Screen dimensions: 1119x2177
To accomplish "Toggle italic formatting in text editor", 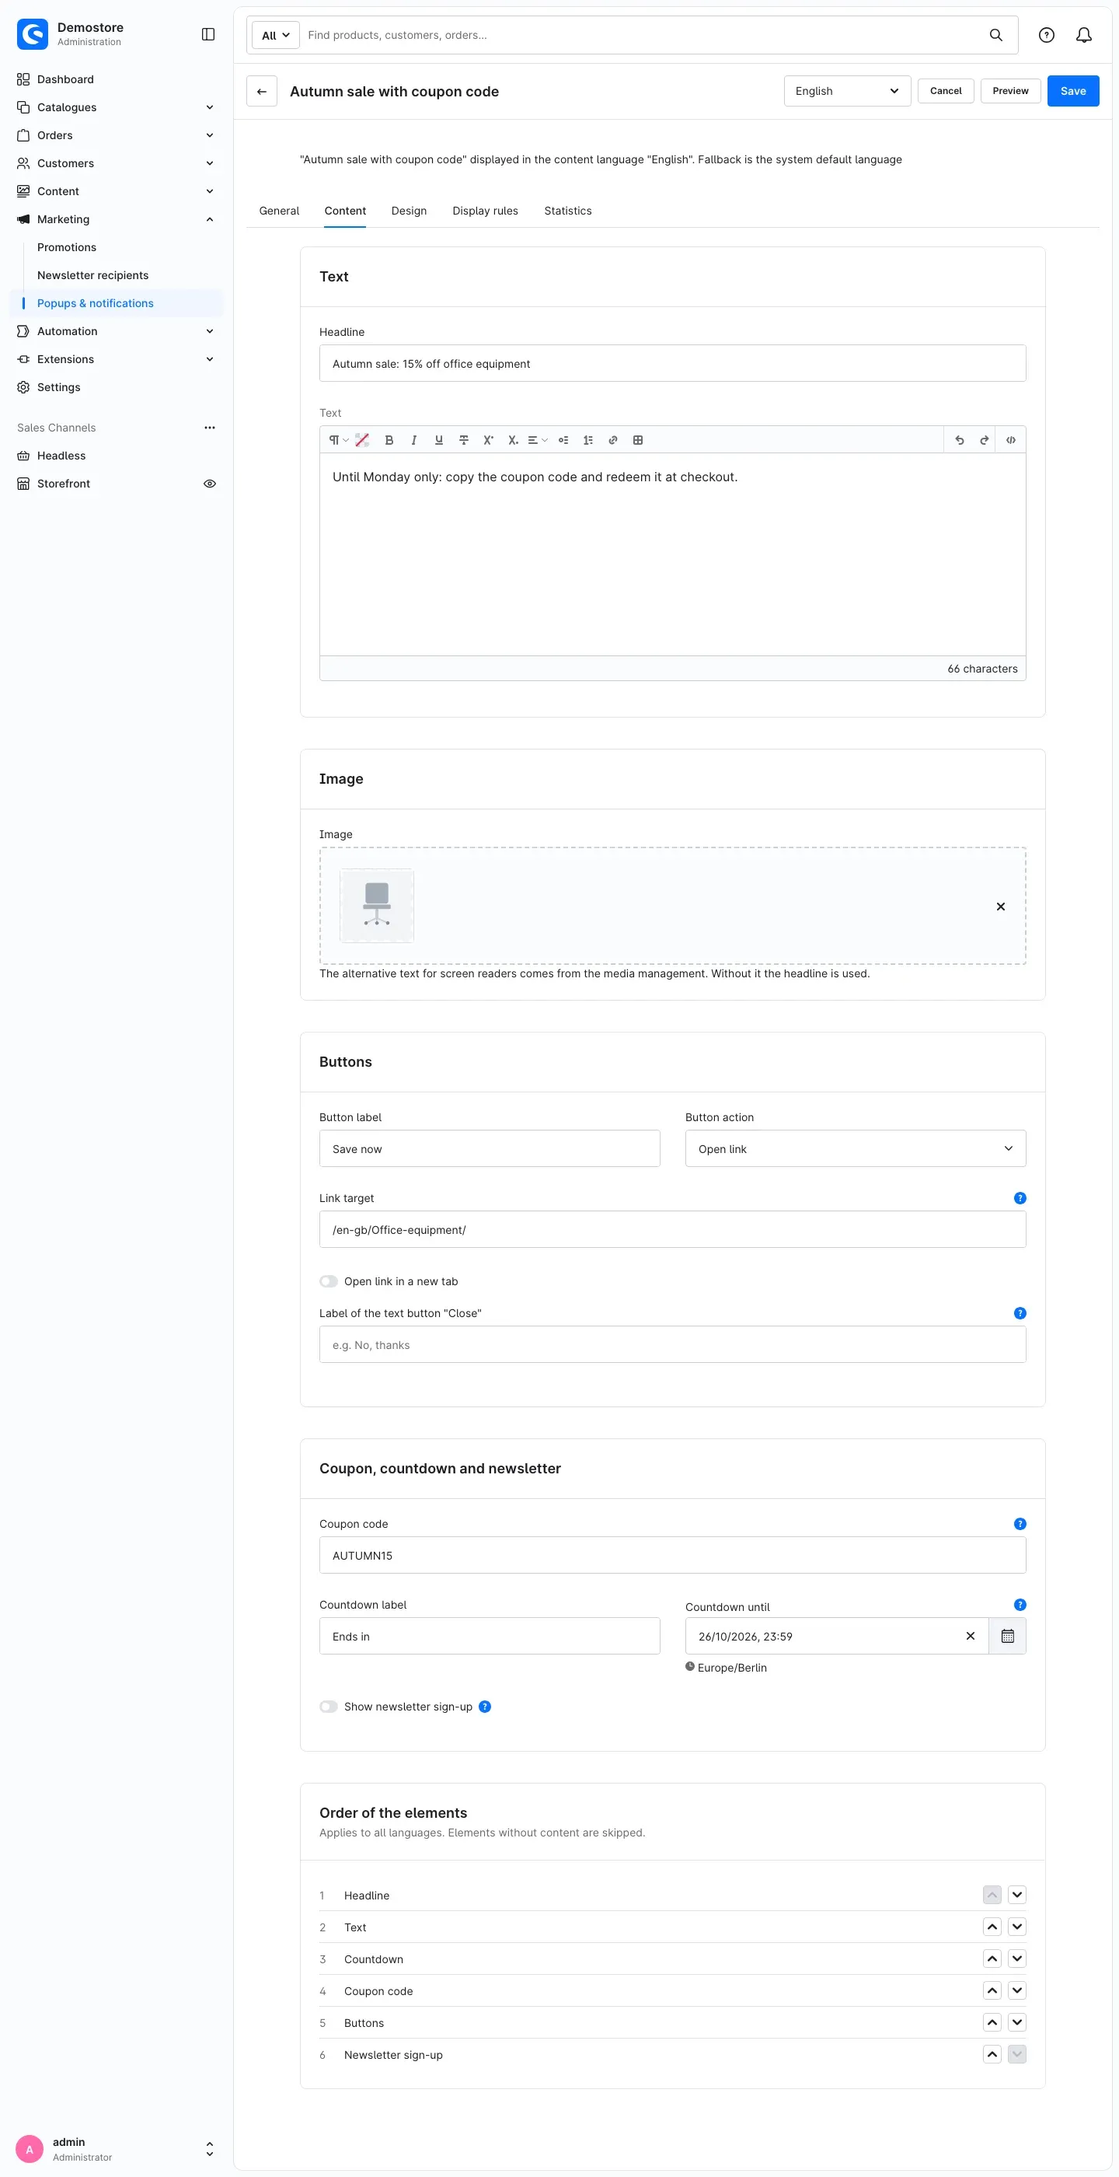I will pyautogui.click(x=414, y=440).
